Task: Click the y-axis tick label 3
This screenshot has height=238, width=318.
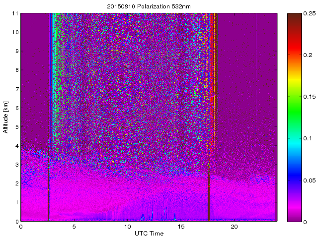Action: click(x=16, y=165)
